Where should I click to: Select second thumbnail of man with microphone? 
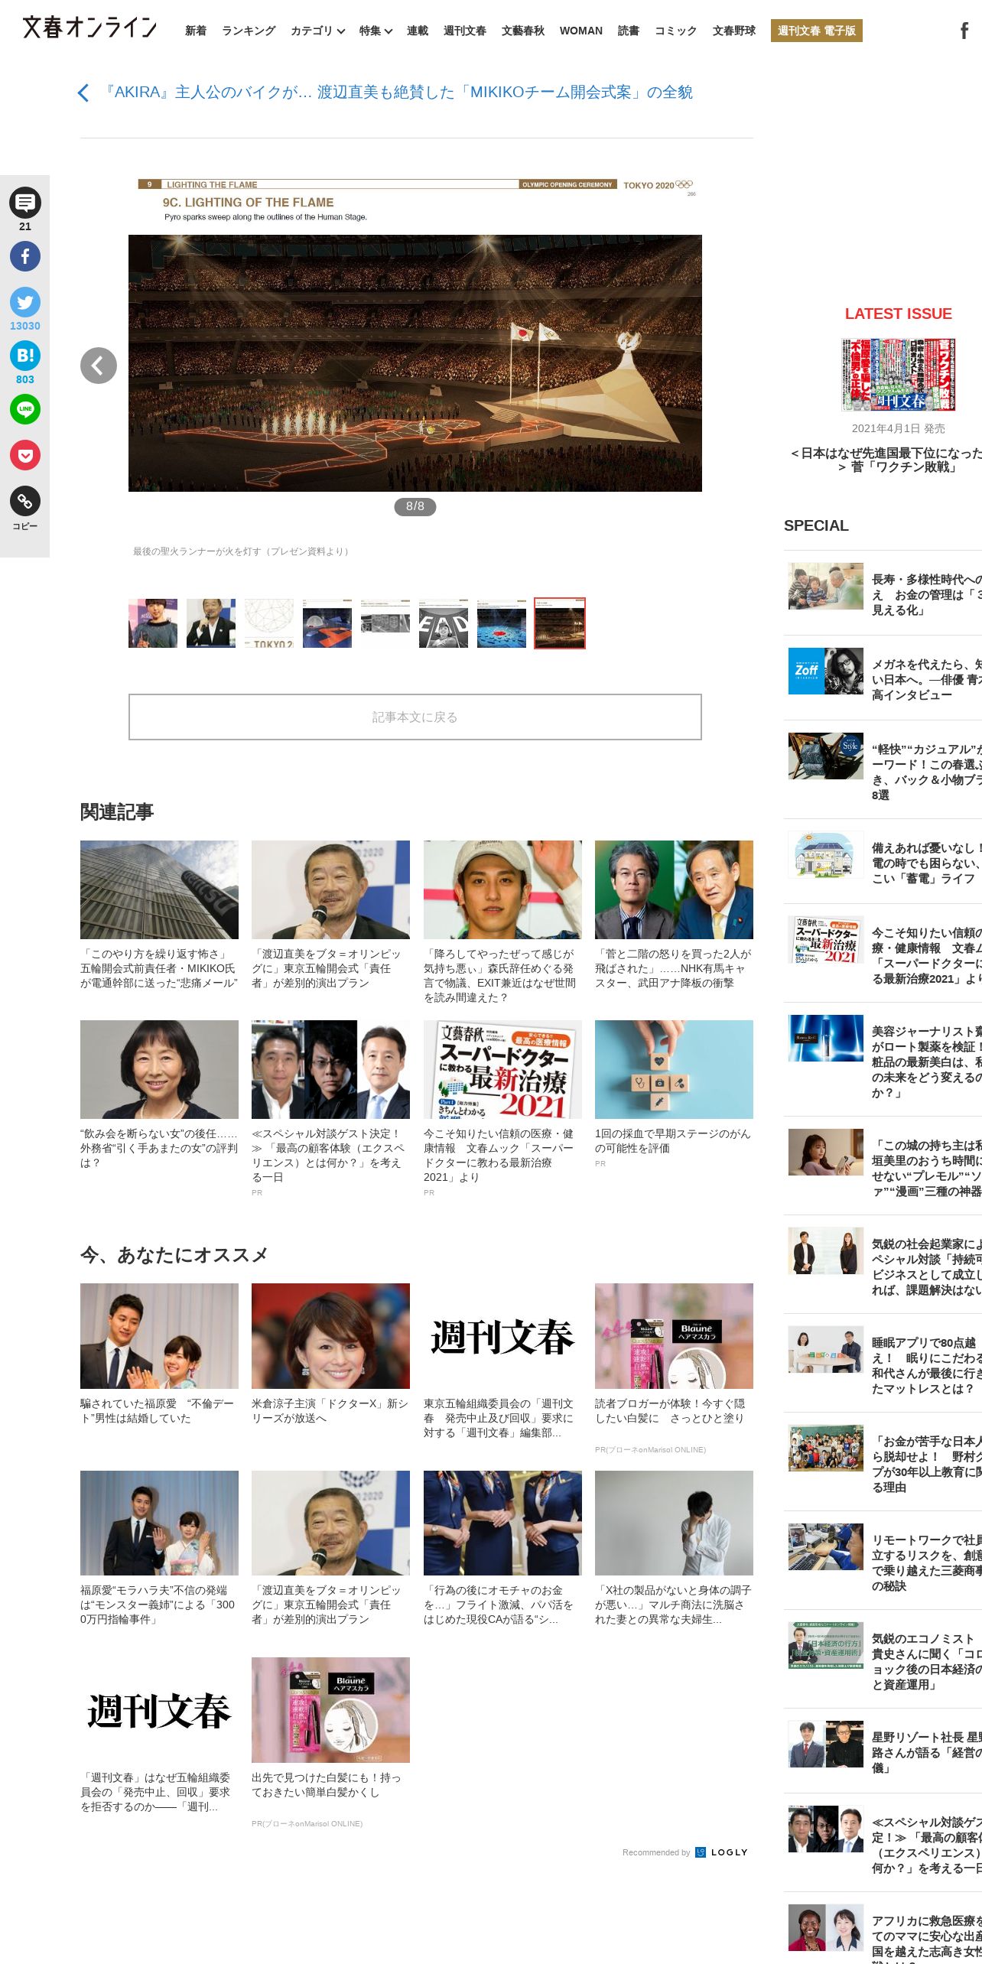(211, 623)
